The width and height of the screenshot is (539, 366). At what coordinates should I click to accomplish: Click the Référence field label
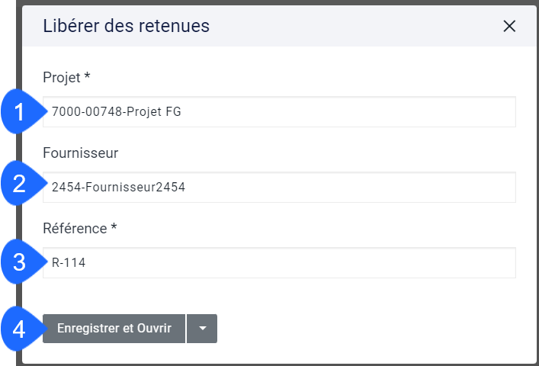75,228
